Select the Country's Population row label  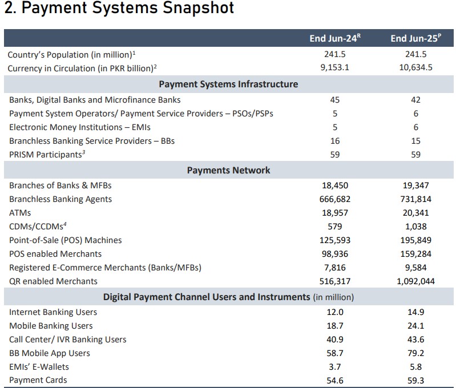(x=72, y=55)
